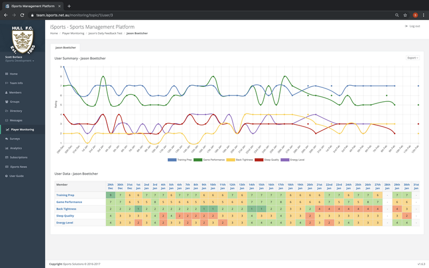Click the iSports News newspaper icon
Image resolution: width=429 pixels, height=268 pixels.
(x=6, y=167)
